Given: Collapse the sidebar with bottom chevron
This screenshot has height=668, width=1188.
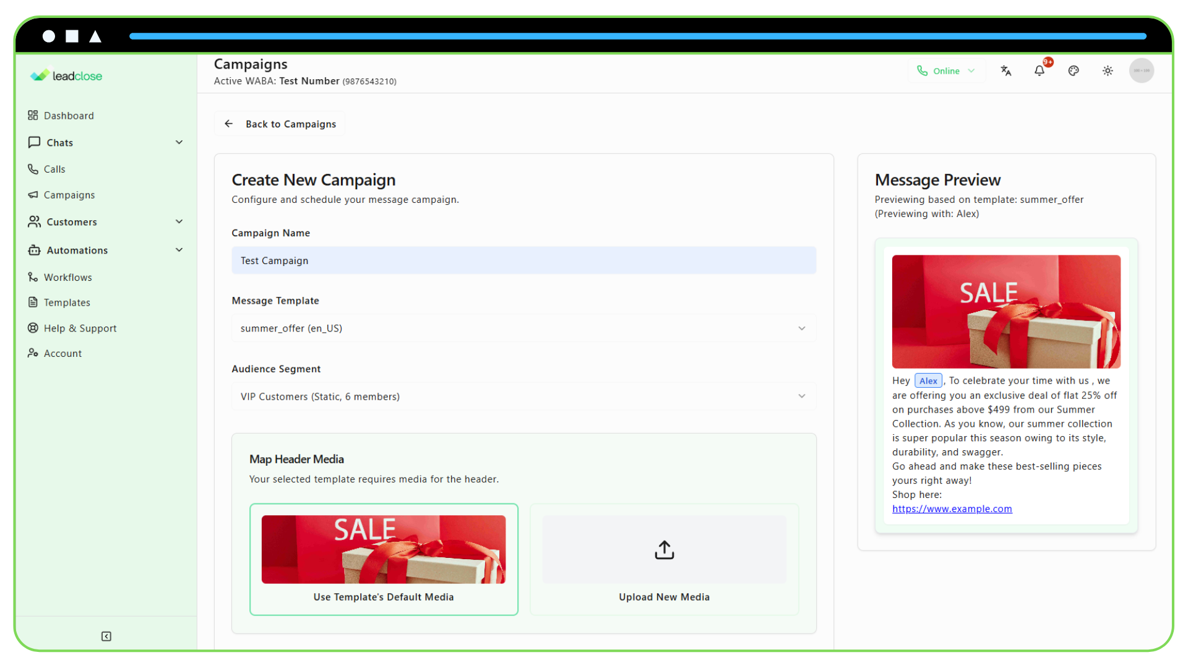Looking at the screenshot, I should tap(106, 636).
